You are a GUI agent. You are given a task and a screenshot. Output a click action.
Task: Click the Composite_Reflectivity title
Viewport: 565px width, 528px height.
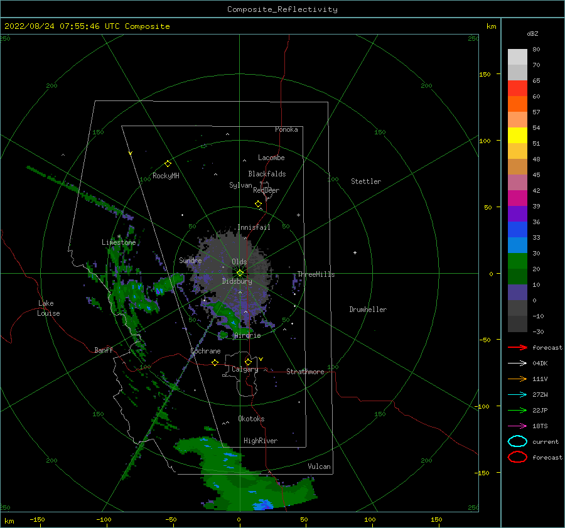[282, 9]
